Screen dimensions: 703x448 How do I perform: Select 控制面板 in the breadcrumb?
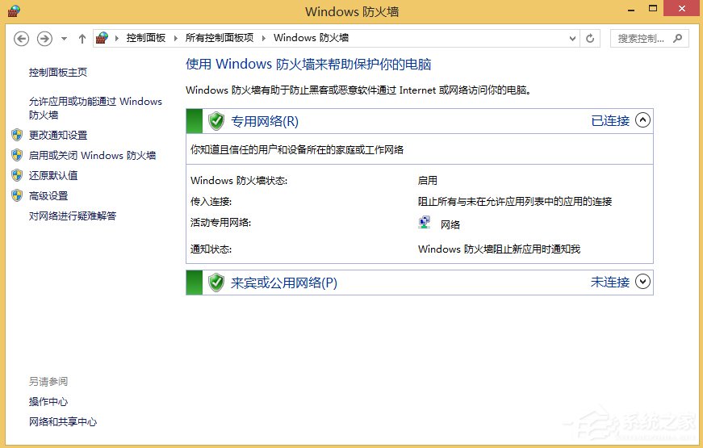point(146,38)
